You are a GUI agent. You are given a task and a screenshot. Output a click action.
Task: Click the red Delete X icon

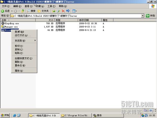pos(63,11)
